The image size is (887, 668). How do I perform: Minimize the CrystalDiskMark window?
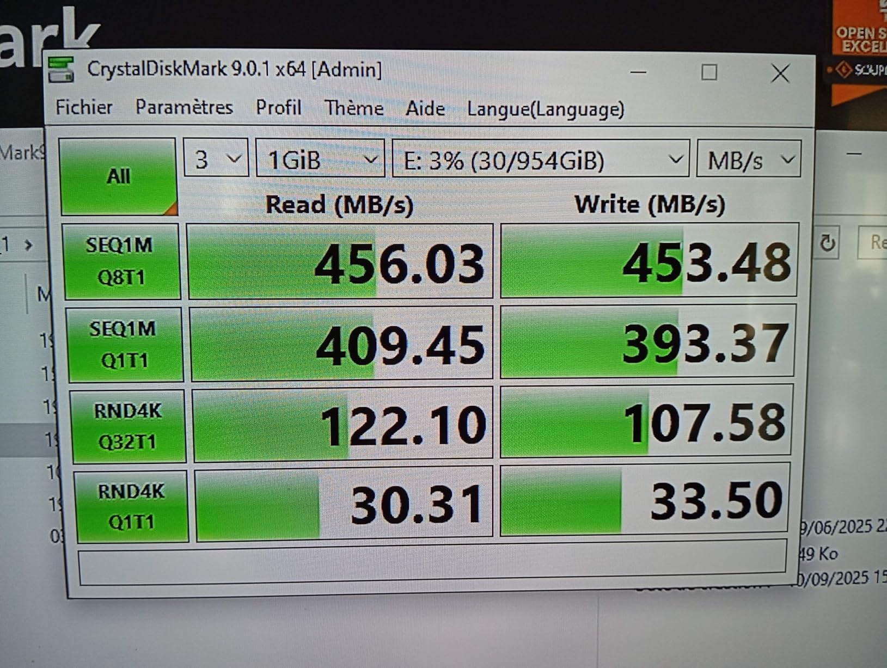click(x=638, y=72)
